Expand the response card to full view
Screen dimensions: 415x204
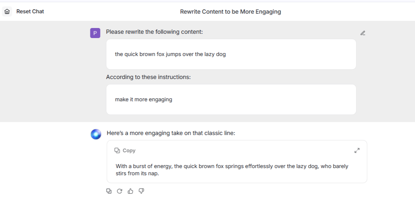357,150
